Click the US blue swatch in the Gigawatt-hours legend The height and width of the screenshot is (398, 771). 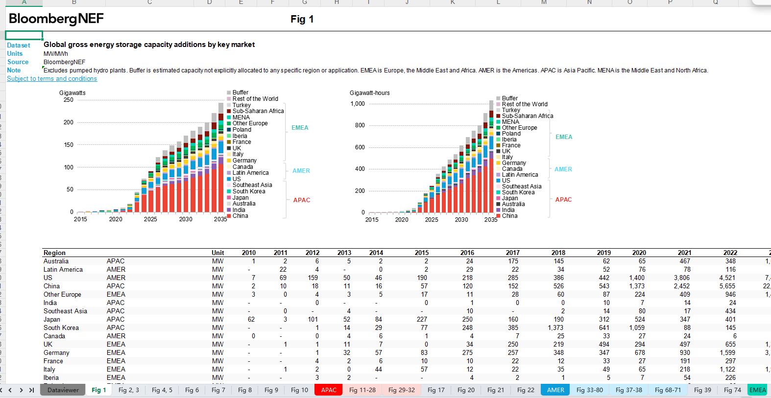click(x=498, y=181)
